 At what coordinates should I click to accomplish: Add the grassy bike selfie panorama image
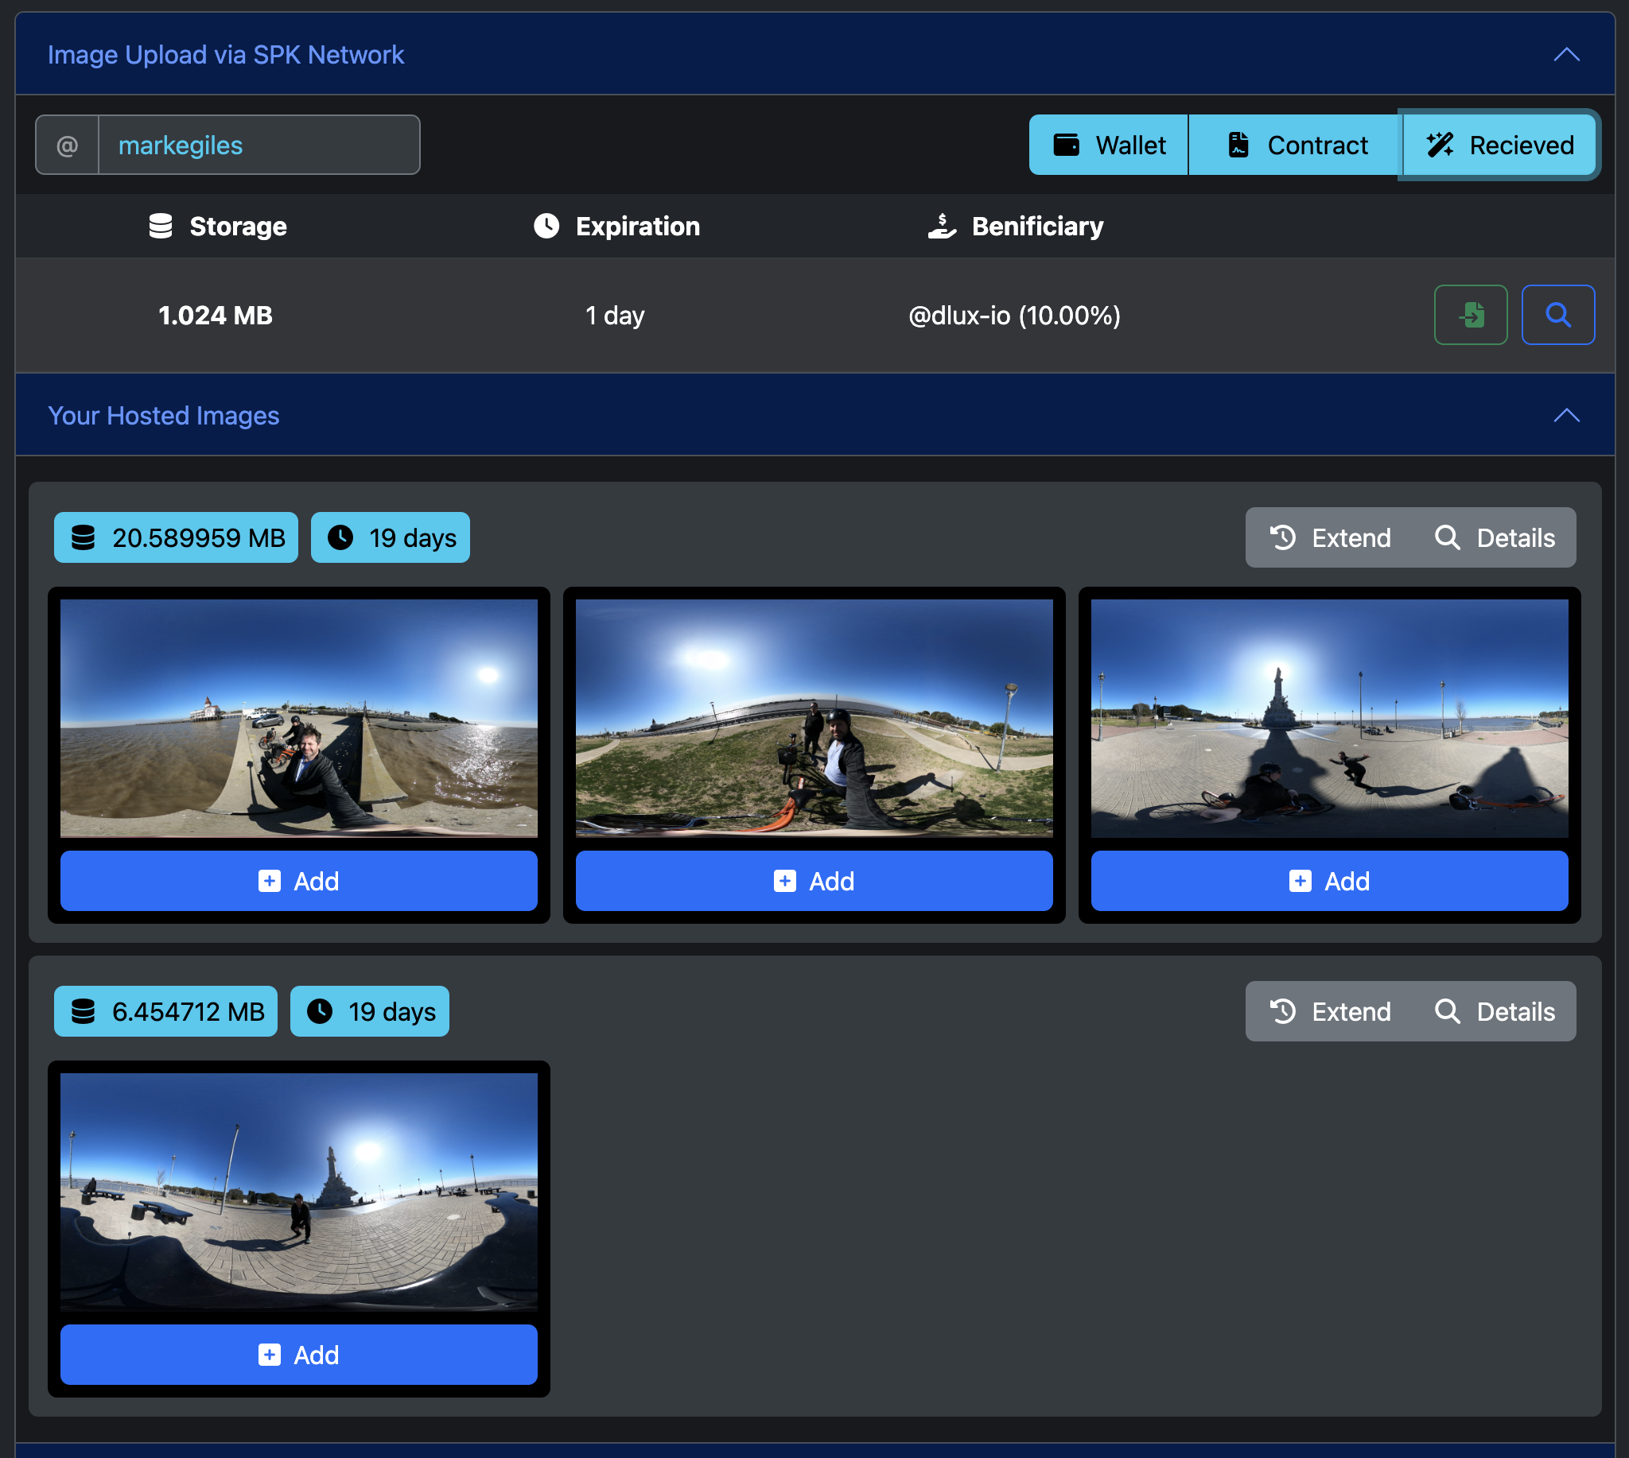click(814, 881)
